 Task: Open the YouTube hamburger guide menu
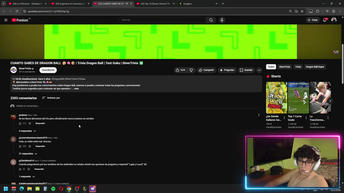click(6, 20)
